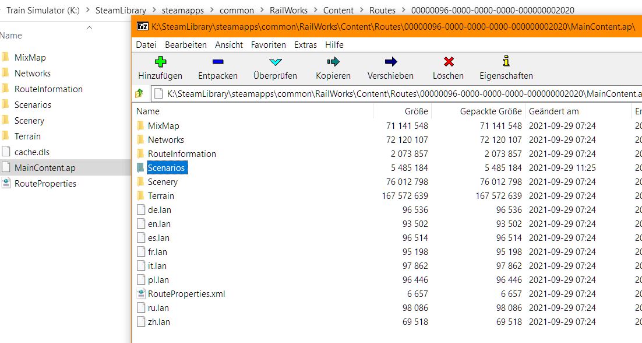
Task: Select the Terrain folder in the archive
Action: pyautogui.click(x=161, y=196)
